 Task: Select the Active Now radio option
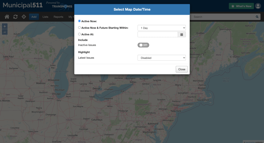coord(79,21)
